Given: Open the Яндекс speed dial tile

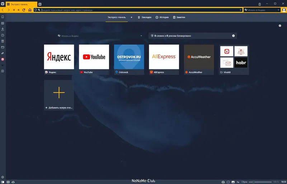Looking at the screenshot, I should click(x=59, y=60).
